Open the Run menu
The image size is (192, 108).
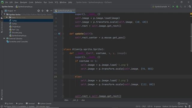[x=45, y=2]
